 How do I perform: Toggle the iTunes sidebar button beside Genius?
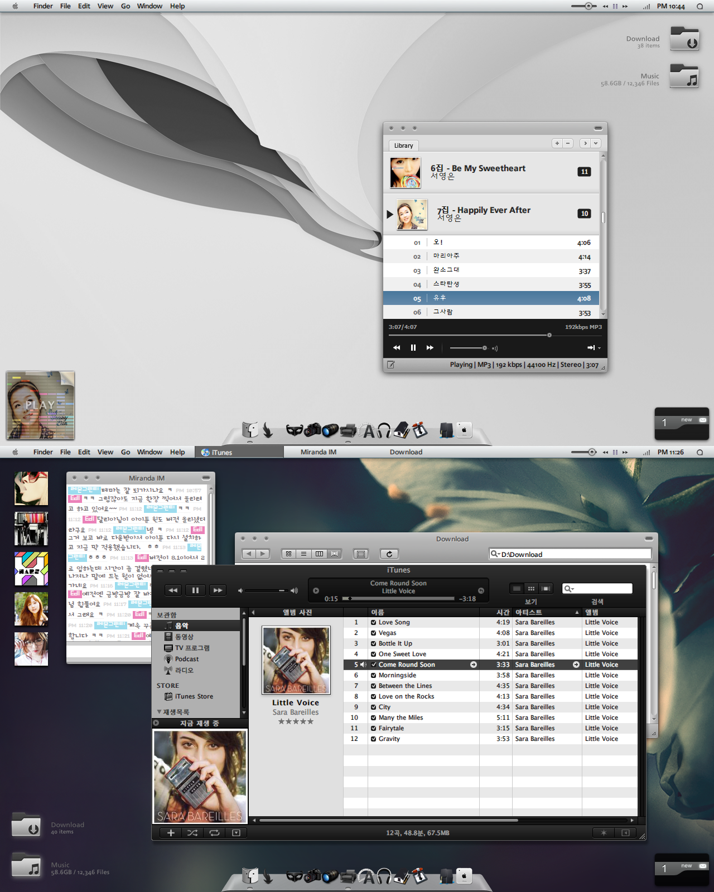[x=625, y=832]
